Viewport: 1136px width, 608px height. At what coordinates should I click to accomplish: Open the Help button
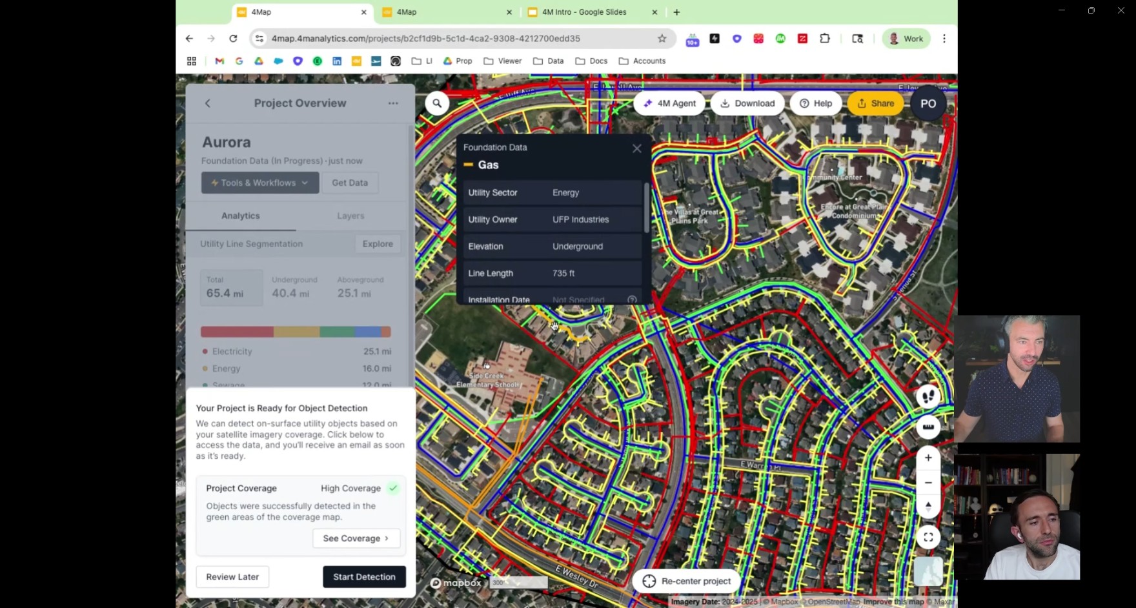(816, 103)
